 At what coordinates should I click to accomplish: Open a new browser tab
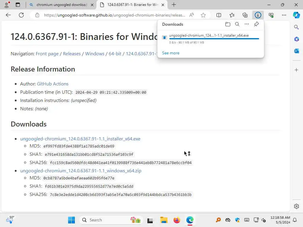pos(174,5)
